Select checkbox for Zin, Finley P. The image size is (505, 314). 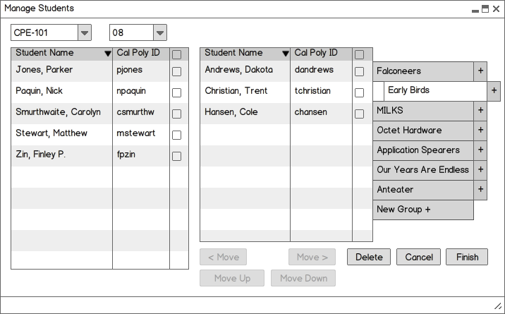pyautogui.click(x=176, y=156)
